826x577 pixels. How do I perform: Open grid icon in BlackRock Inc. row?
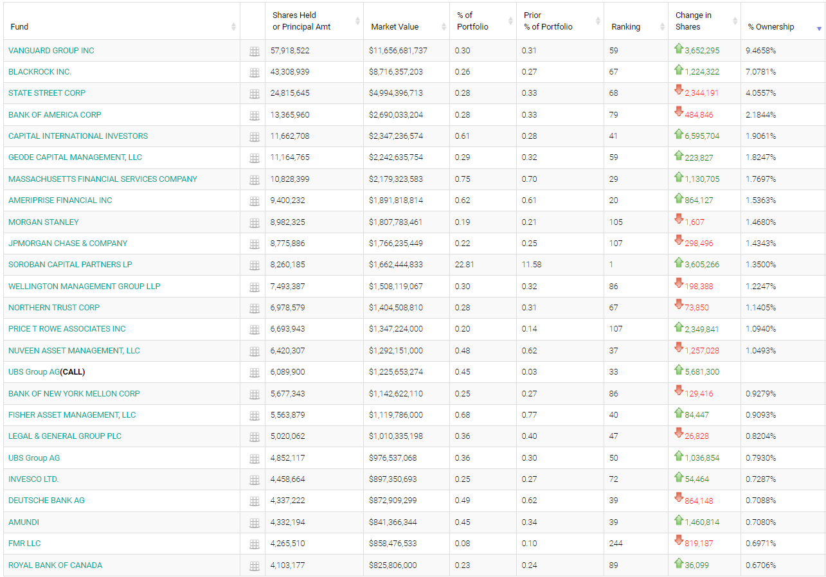coord(254,73)
